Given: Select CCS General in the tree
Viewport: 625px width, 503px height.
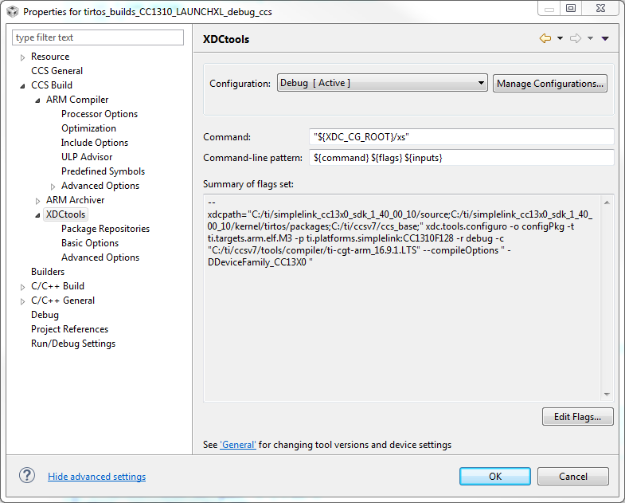Looking at the screenshot, I should [x=57, y=71].
